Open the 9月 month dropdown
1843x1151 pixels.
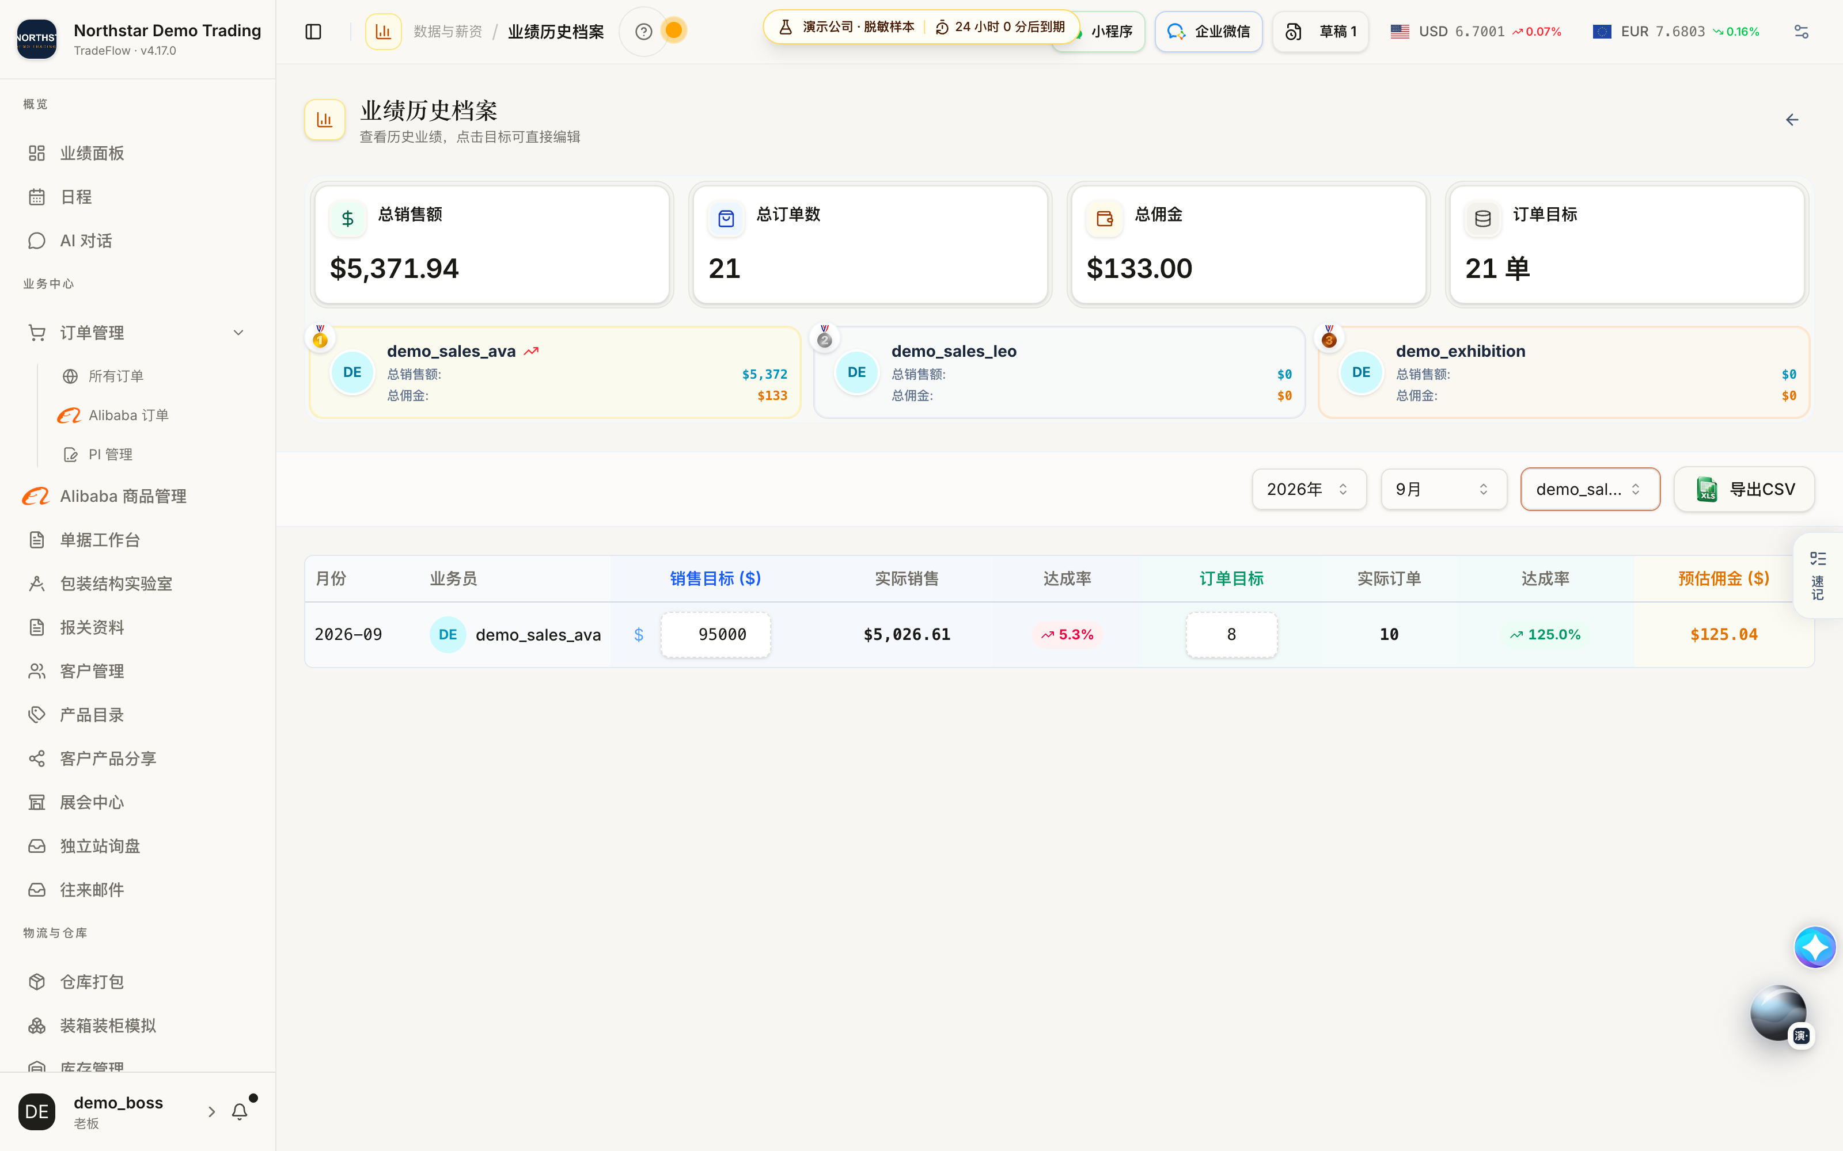1443,490
